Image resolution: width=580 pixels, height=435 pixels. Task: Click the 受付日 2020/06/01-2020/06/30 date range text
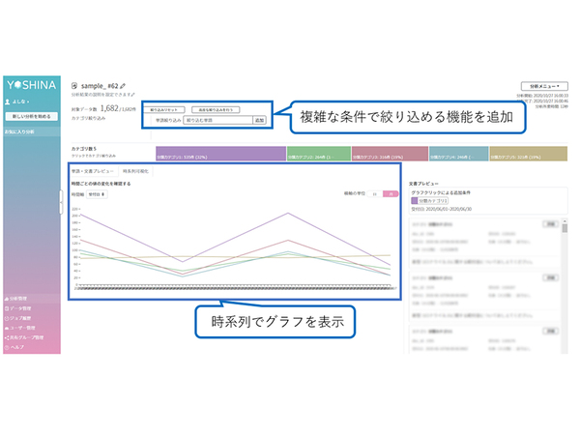[x=442, y=210]
